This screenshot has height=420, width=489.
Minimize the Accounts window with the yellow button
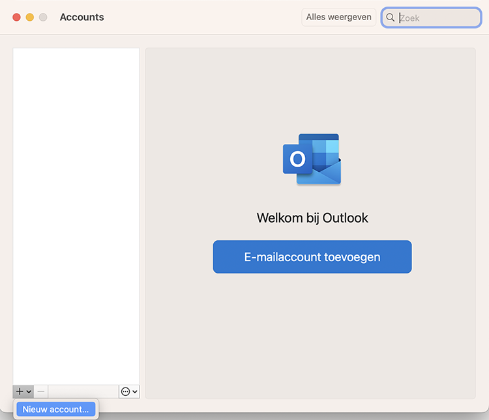(x=30, y=17)
